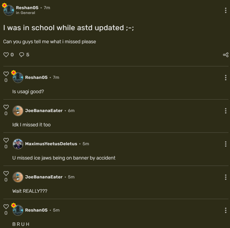
Task: Click Reshan05's avatar in post header
Action: point(9,10)
